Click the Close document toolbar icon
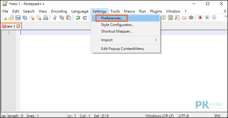The width and height of the screenshot is (228, 118). [32, 18]
